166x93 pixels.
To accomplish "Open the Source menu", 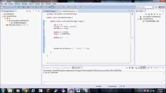I will tap(11, 4).
